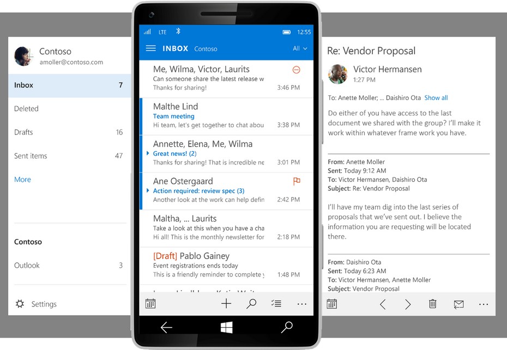
Task: Open search in the inbox toolbar
Action: pyautogui.click(x=251, y=304)
